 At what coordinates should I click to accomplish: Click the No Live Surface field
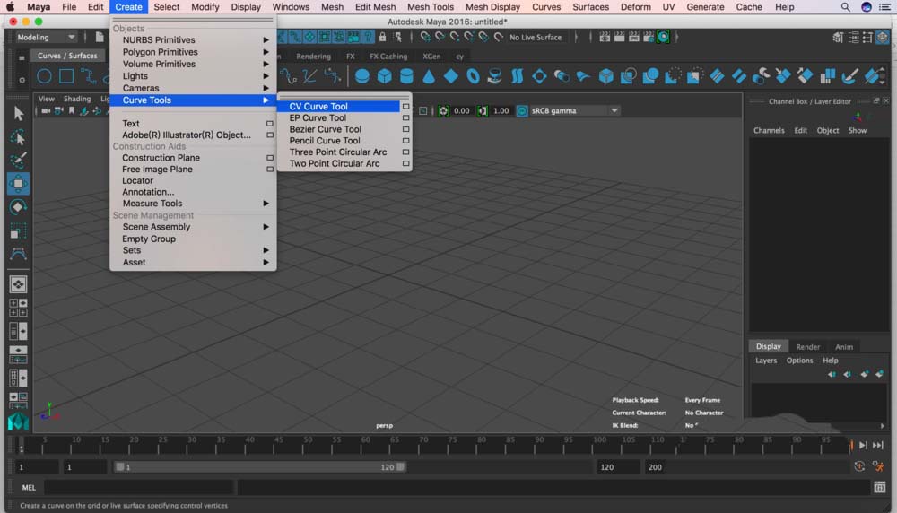tap(536, 38)
